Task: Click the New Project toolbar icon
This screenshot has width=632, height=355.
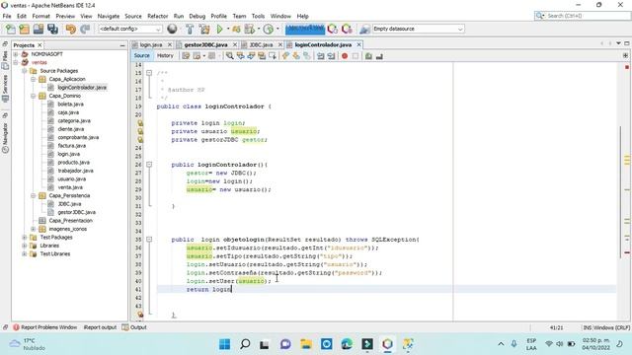Action: tap(24, 29)
